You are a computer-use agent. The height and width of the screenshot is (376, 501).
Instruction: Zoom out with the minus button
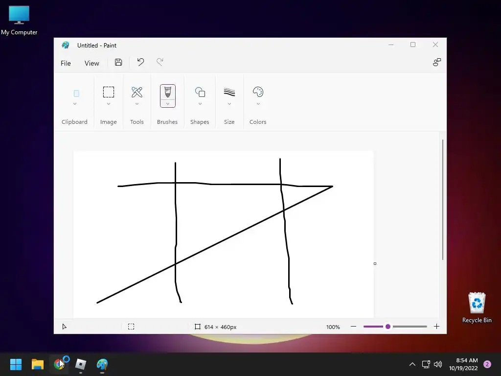tap(353, 327)
